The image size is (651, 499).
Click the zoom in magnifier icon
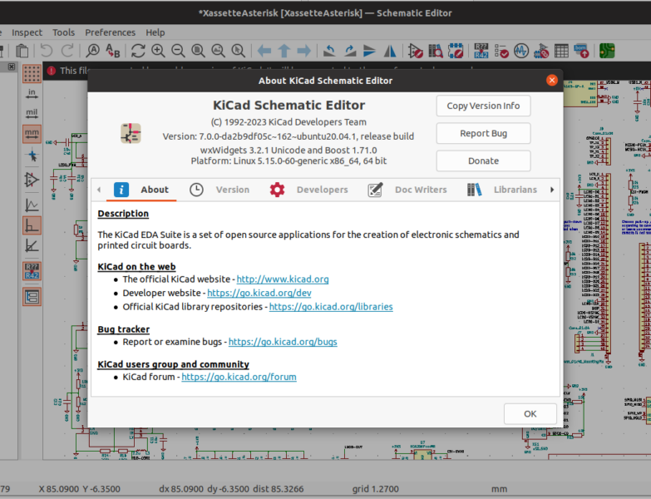[157, 52]
